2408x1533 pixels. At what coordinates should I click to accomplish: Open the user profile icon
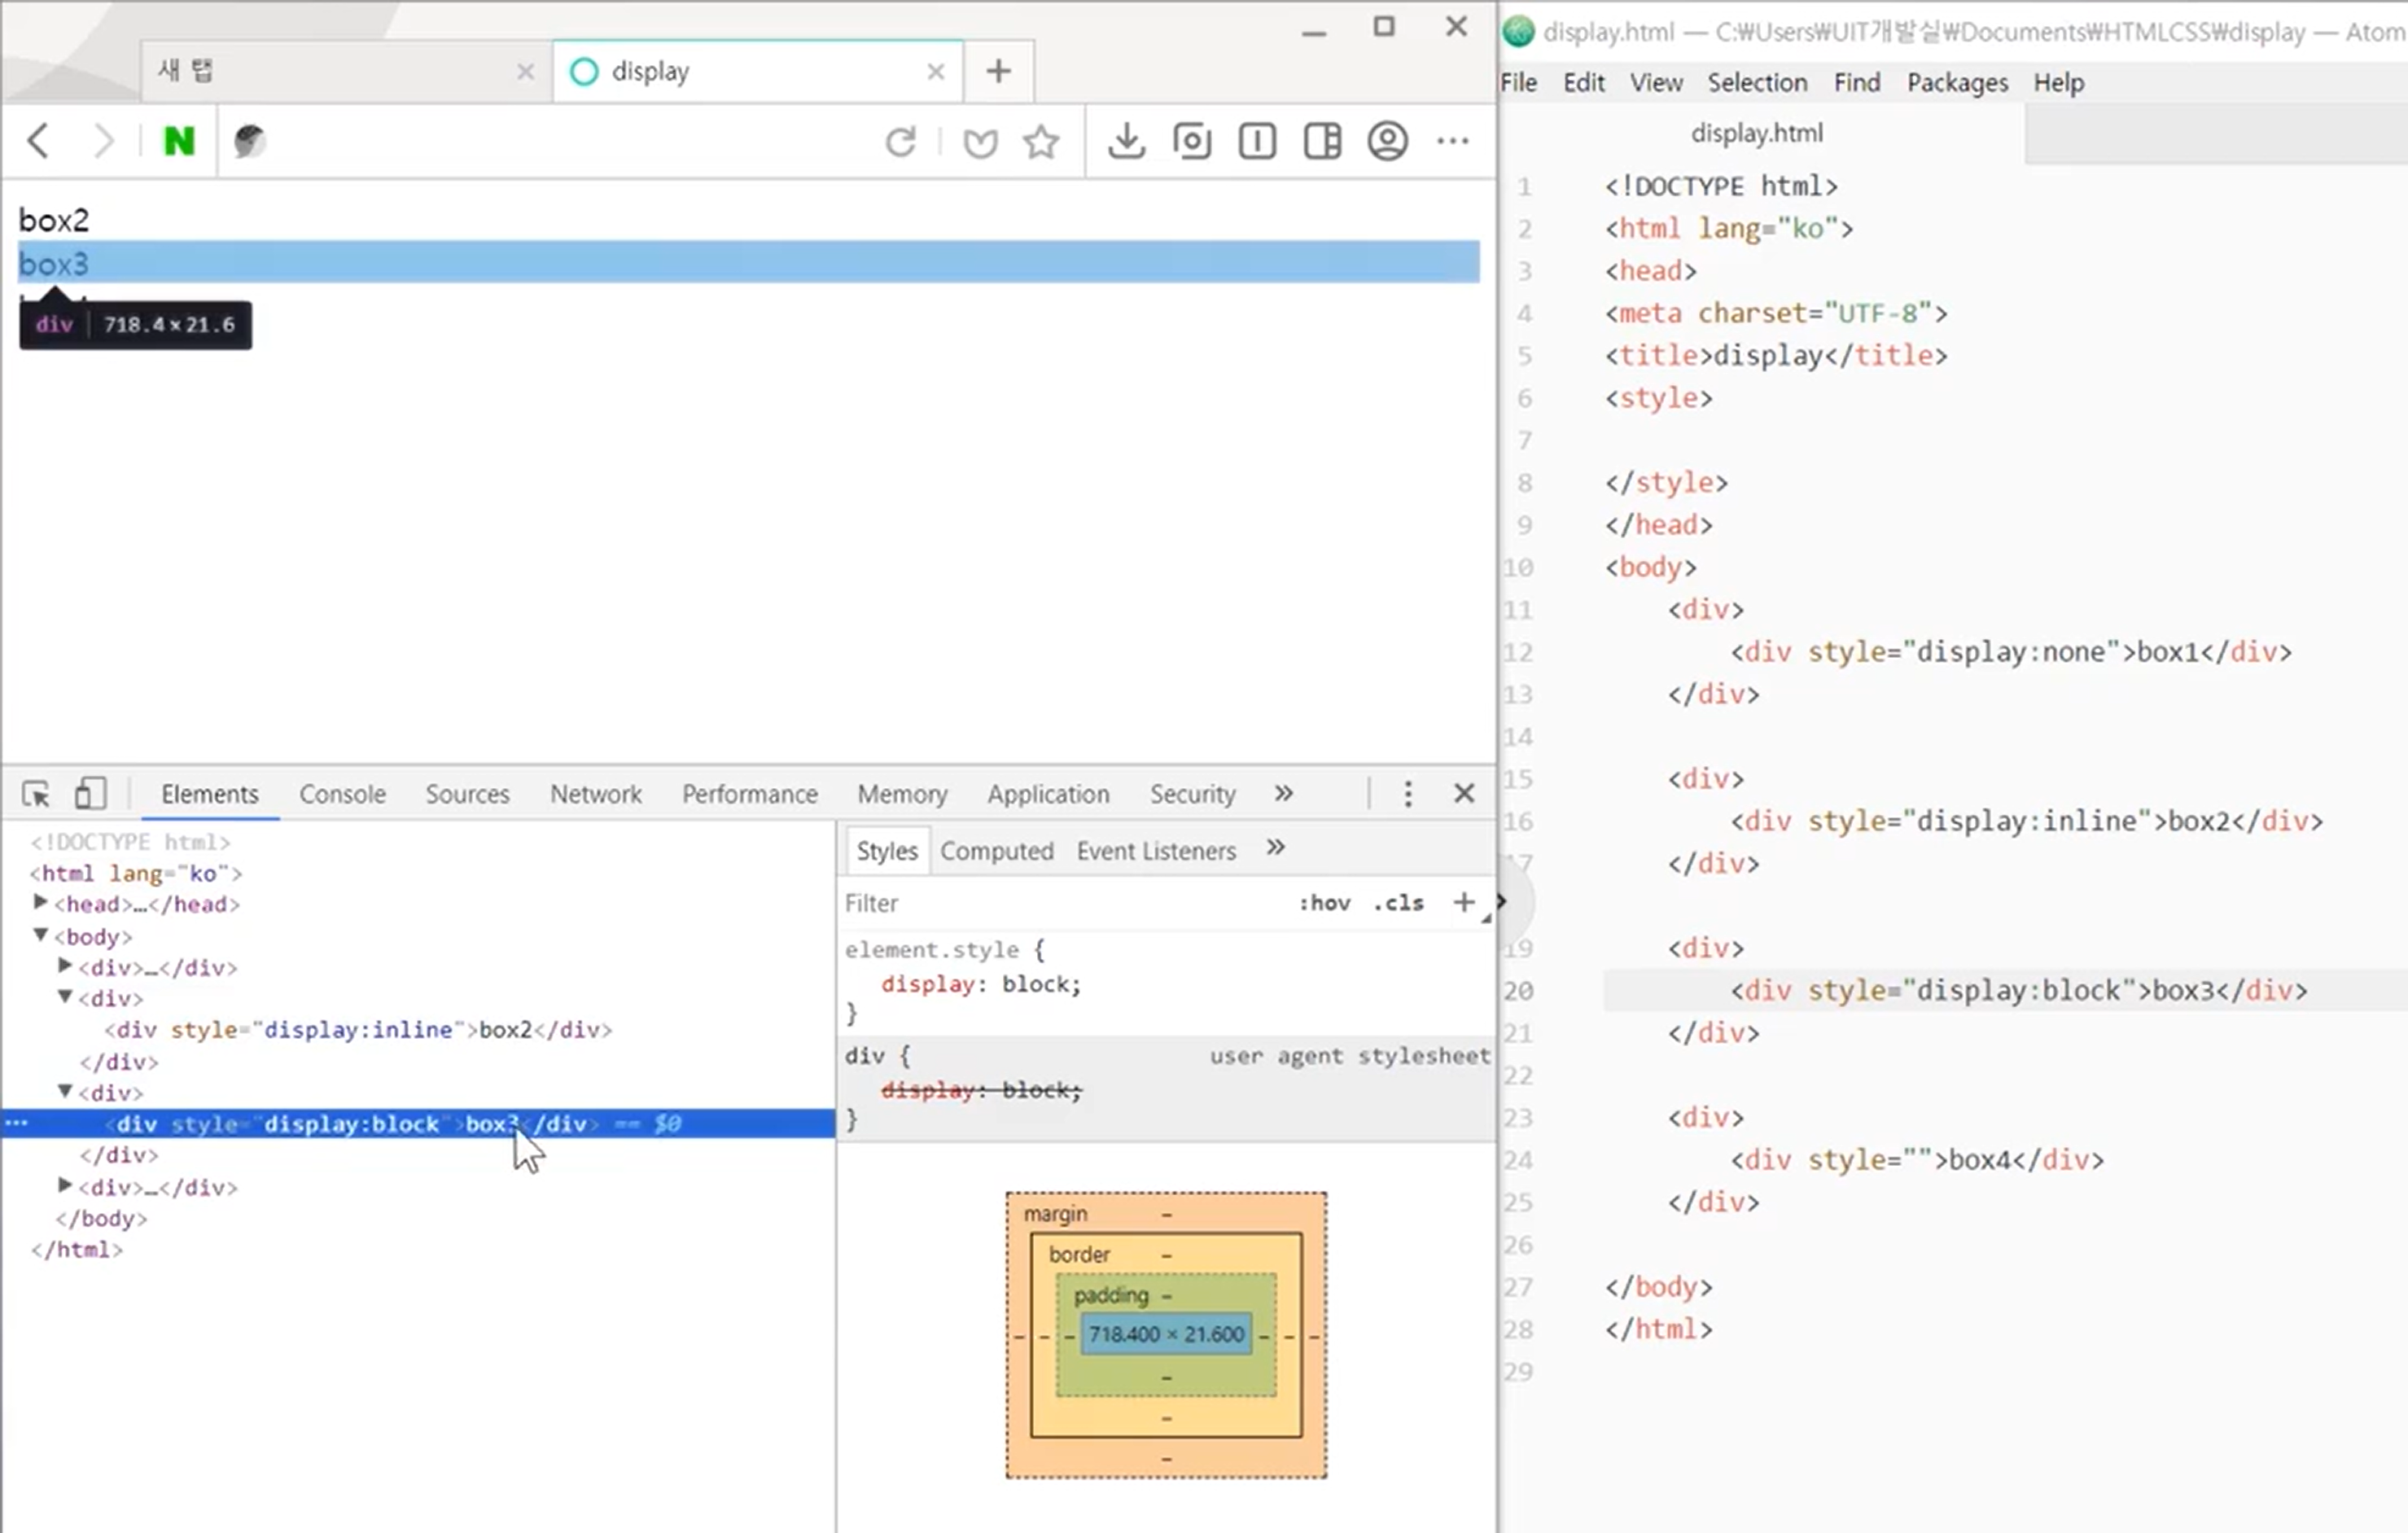[1387, 142]
